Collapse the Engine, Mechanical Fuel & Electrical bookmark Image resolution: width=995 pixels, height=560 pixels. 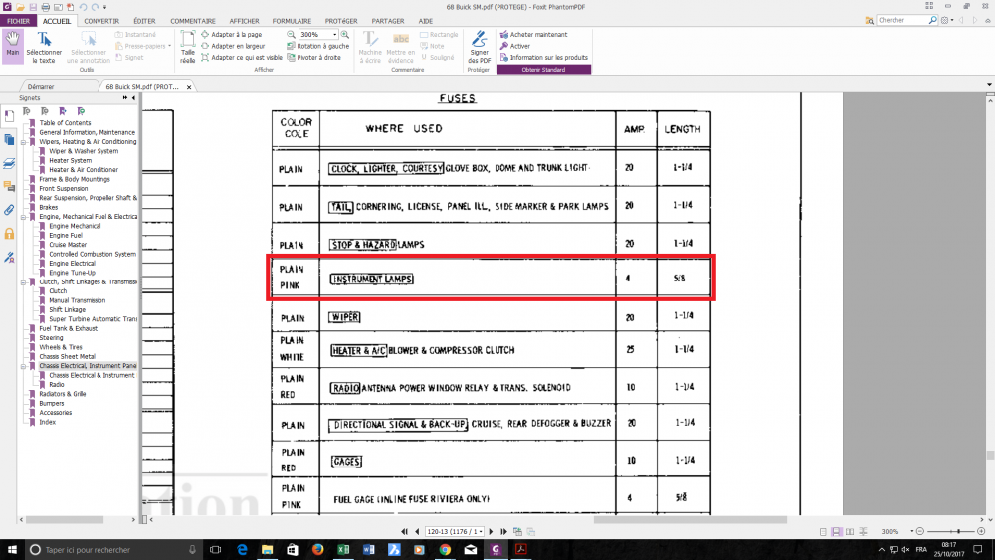[25, 216]
